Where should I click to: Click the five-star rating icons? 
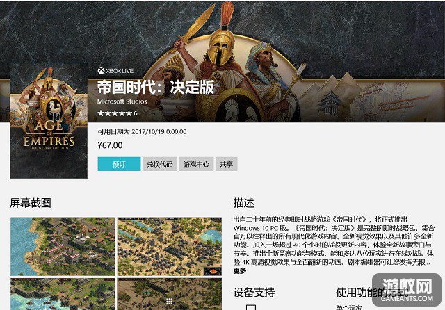[x=115, y=113]
